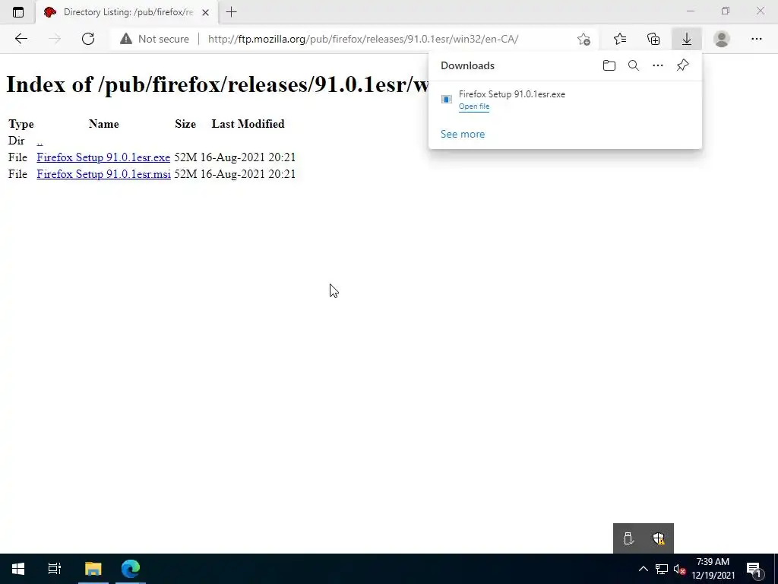Click the Microsoft Edge taskbar icon
This screenshot has height=584, width=778.
pos(131,569)
